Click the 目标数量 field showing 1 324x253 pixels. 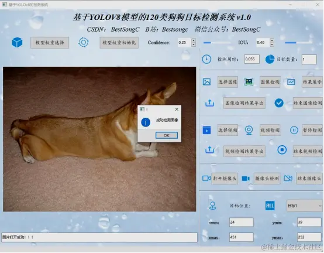pyautogui.click(x=309, y=59)
